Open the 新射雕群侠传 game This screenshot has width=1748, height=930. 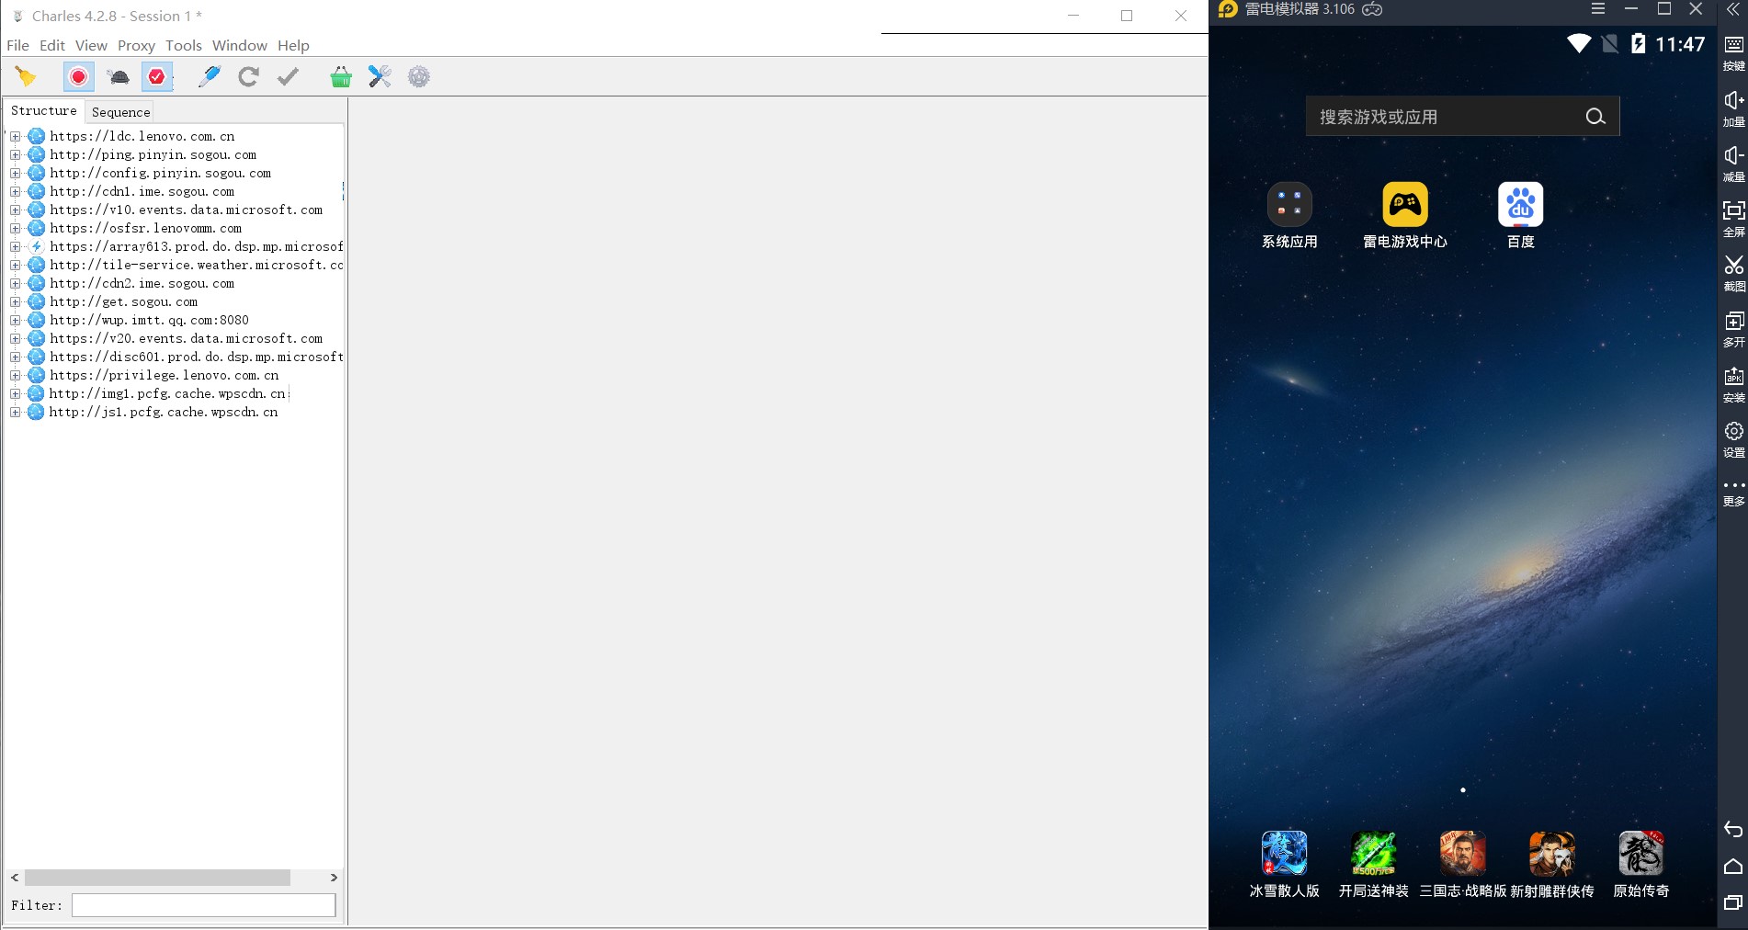click(x=1551, y=865)
